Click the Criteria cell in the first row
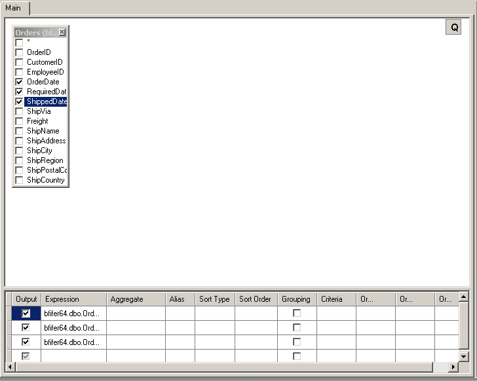The width and height of the screenshot is (477, 381). (x=336, y=314)
